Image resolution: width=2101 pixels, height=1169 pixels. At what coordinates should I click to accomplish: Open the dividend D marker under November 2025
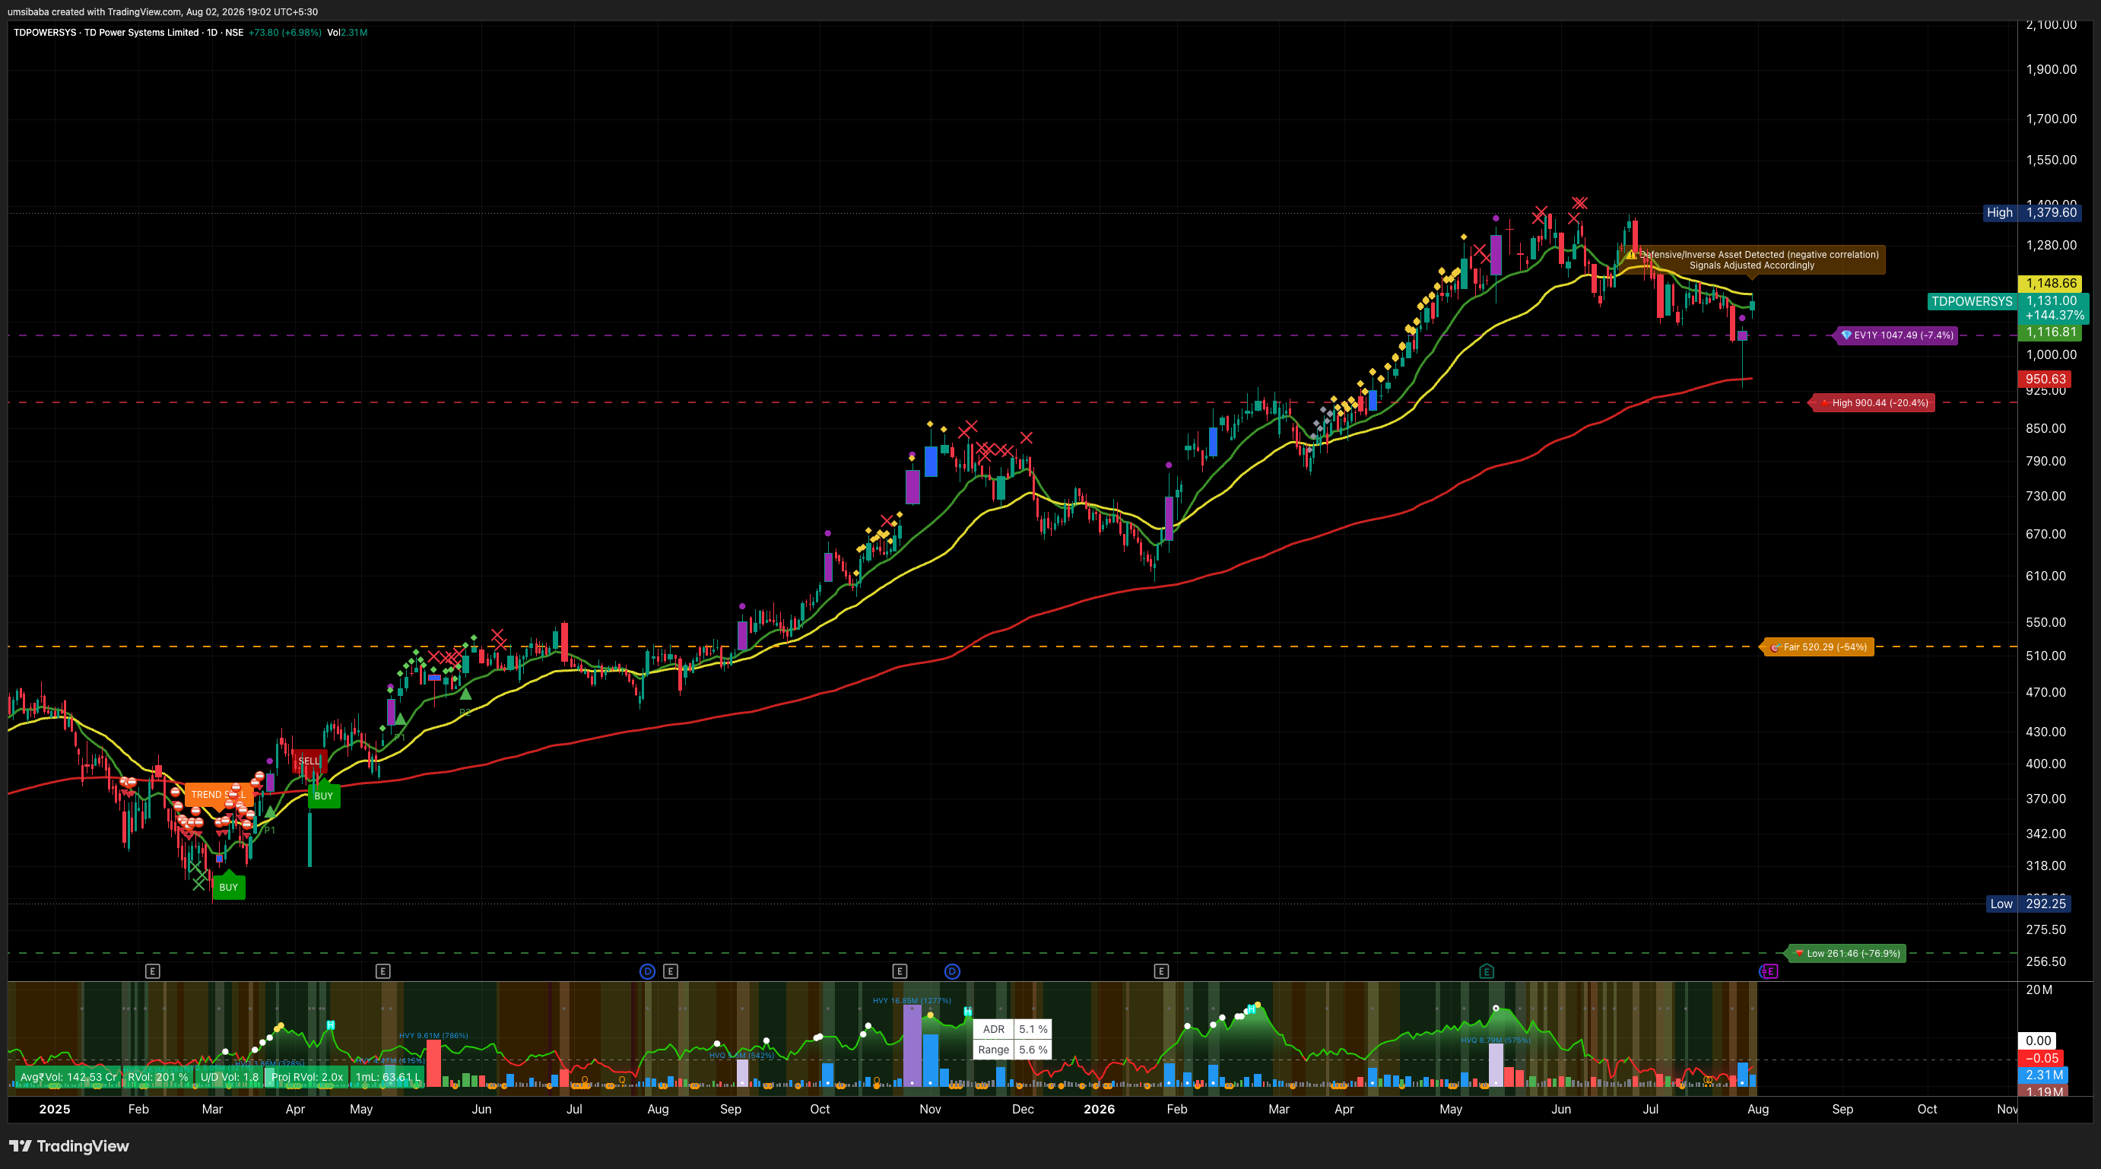coord(952,970)
